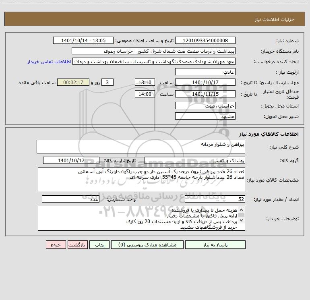Viewport: 310px width, 300px height.
Task: Click the 'پاسخ به نیاز' button
Action: click(215, 245)
